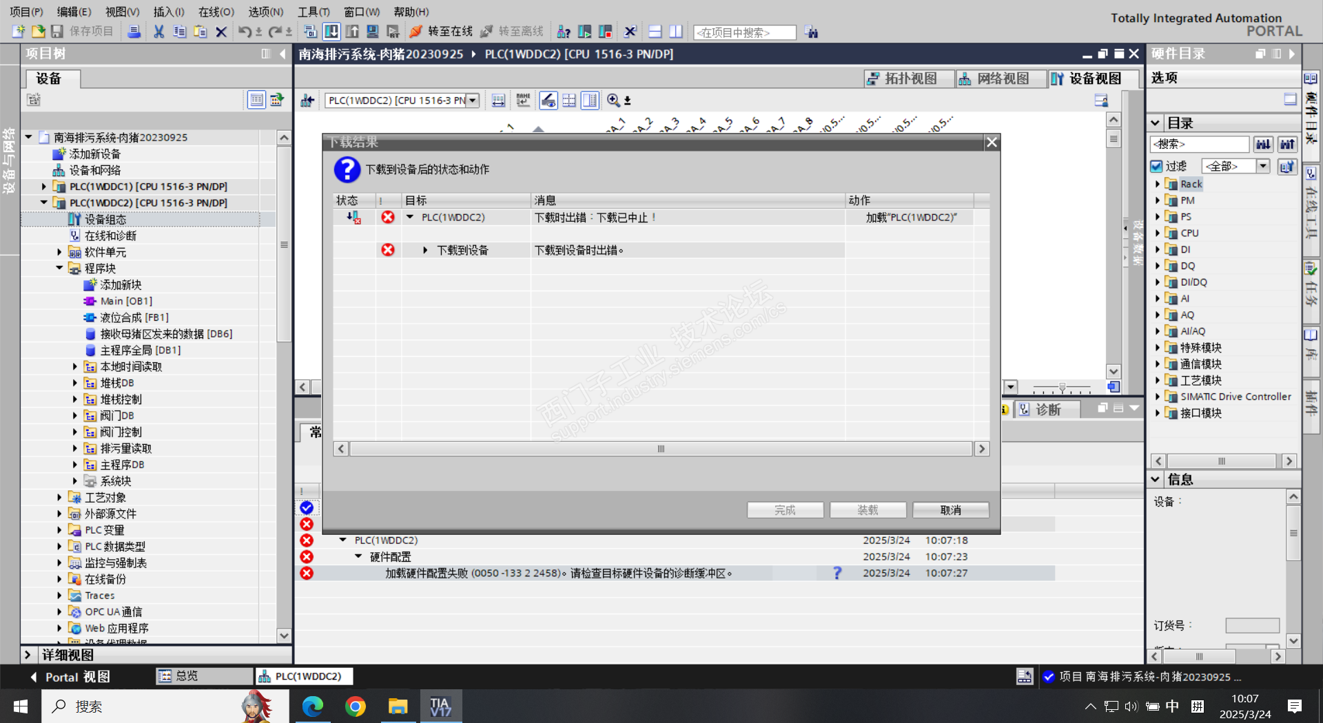Click the blue help question mark in info row

point(837,573)
